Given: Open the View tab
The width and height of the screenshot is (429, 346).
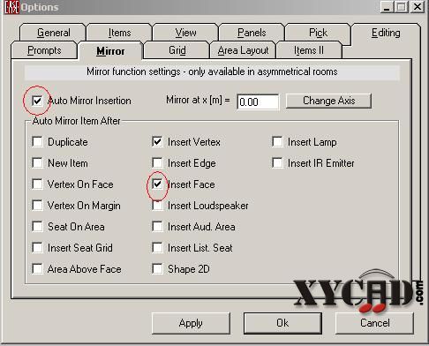Looking at the screenshot, I should [185, 33].
